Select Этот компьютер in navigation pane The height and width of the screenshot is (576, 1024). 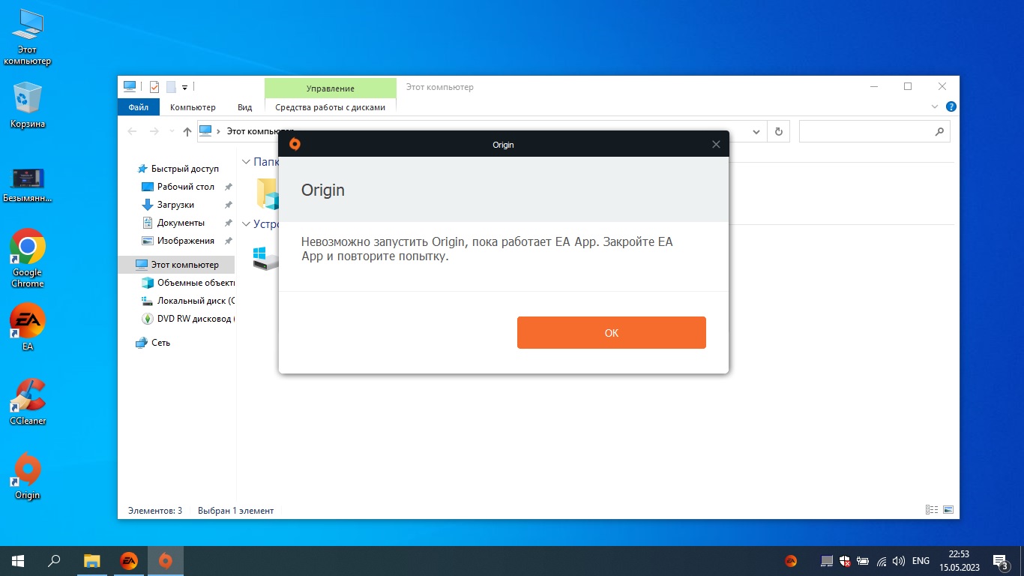[x=177, y=265]
